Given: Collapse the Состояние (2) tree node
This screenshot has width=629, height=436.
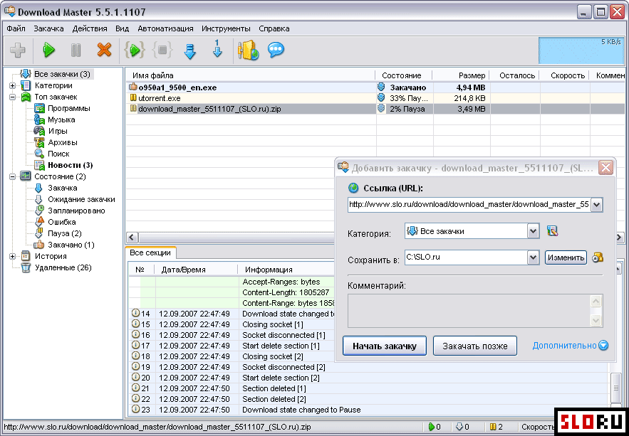Looking at the screenshot, I should [x=12, y=176].
